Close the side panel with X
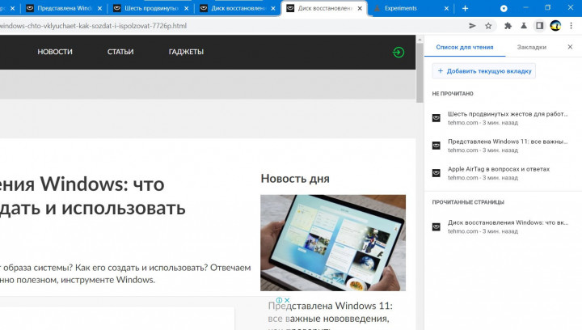Screen dimensions: 582x330 click(570, 47)
